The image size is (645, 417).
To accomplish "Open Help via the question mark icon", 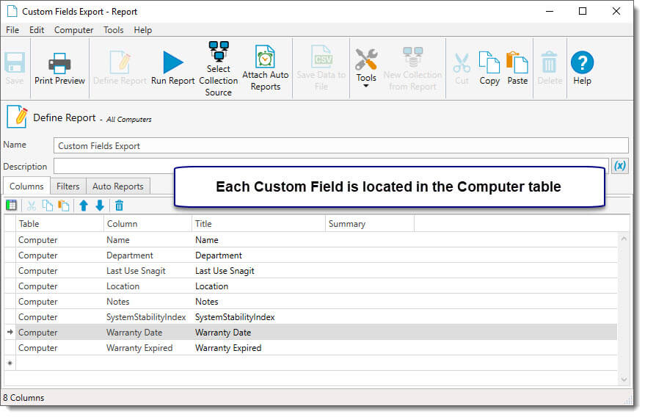I will tap(582, 68).
